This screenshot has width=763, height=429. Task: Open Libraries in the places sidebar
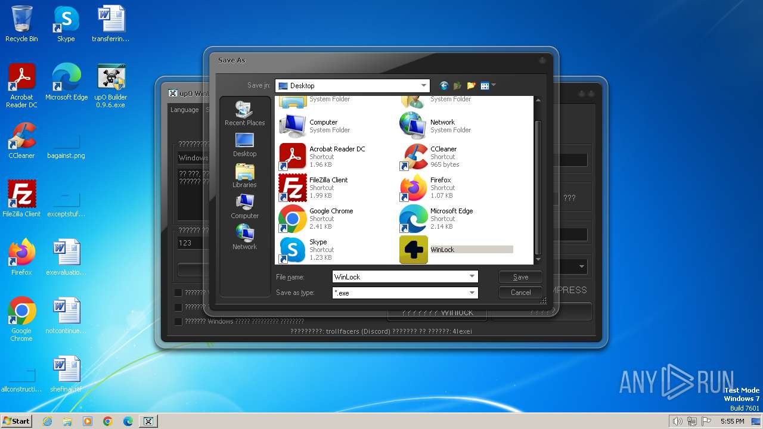click(244, 176)
